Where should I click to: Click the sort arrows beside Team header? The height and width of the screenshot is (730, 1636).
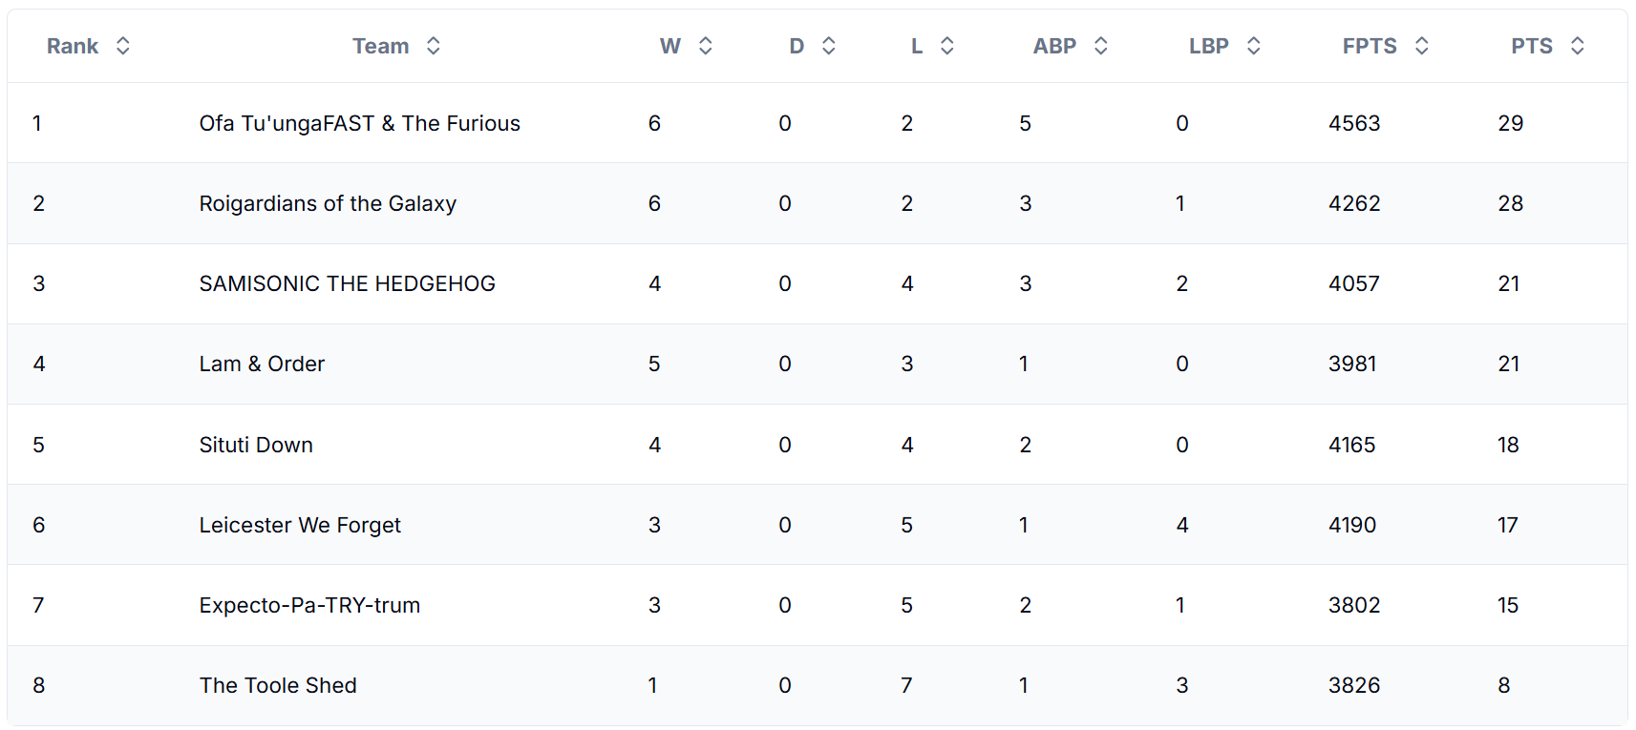tap(433, 46)
